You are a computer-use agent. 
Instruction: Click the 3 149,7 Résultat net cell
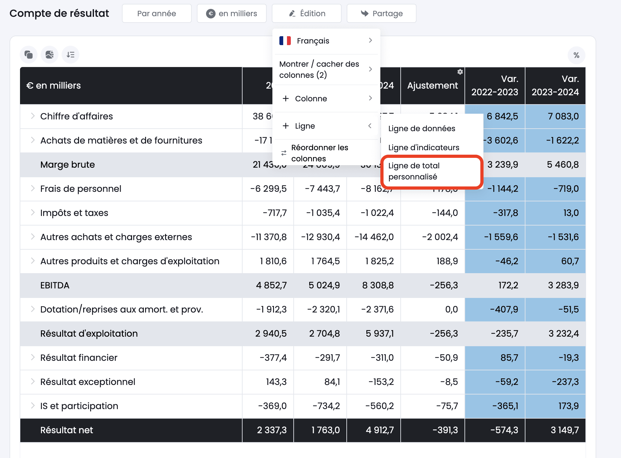point(555,430)
